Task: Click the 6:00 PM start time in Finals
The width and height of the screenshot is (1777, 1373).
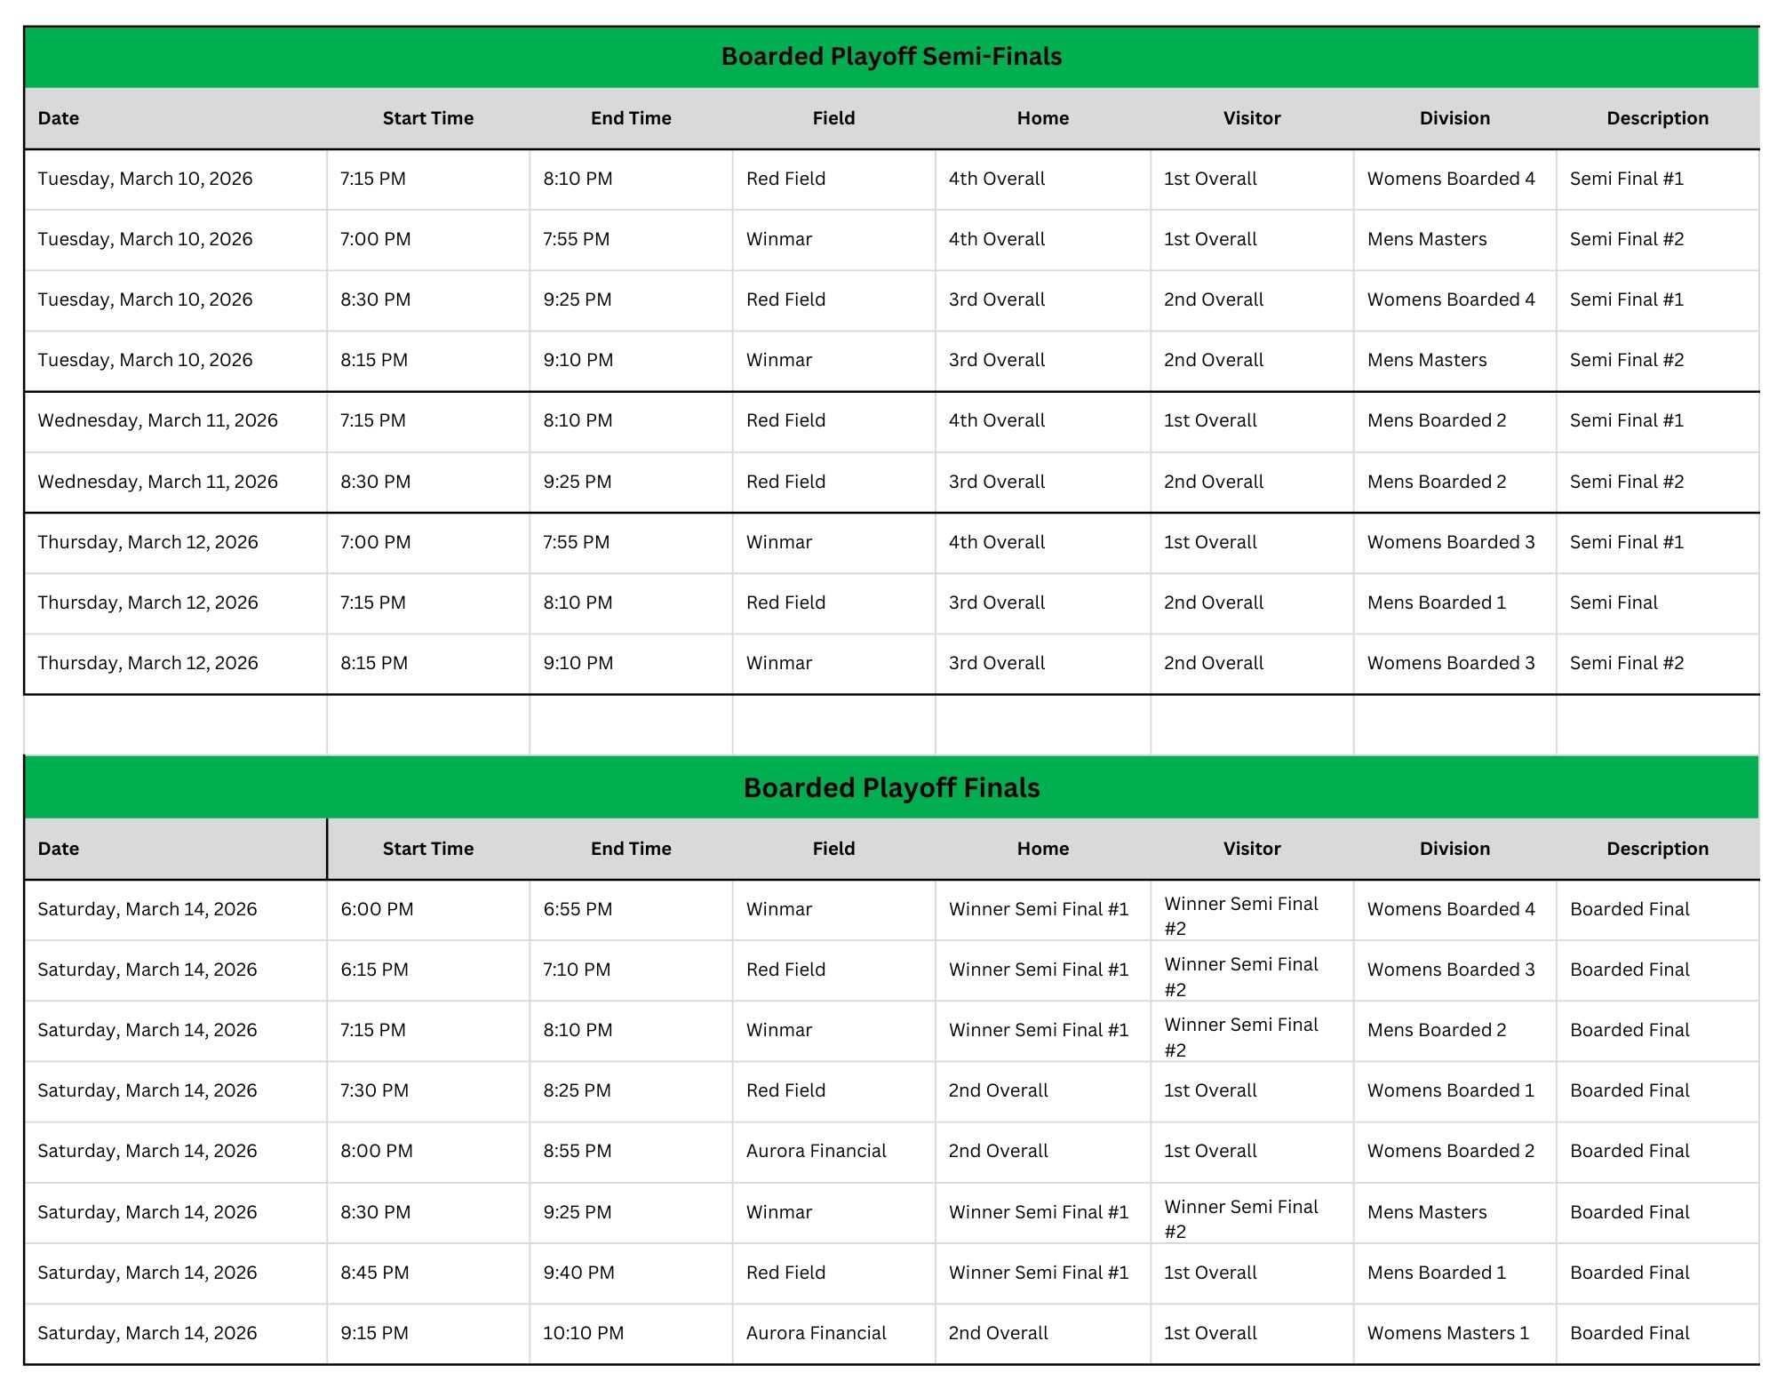Action: click(377, 909)
